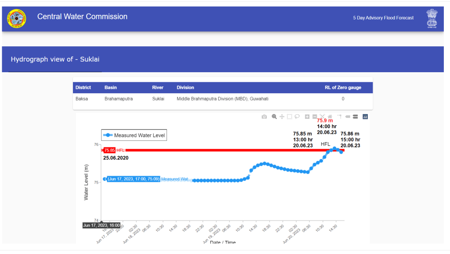Toggle show closest data on hover
This screenshot has width=450, height=254.
coord(347,117)
